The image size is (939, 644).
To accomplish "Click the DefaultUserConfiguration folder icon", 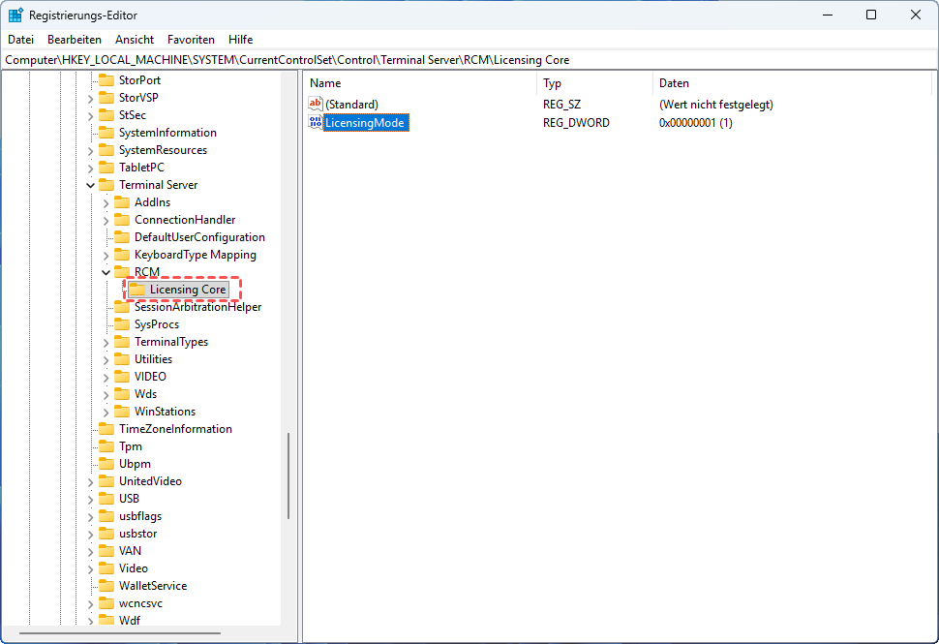I will tap(122, 237).
